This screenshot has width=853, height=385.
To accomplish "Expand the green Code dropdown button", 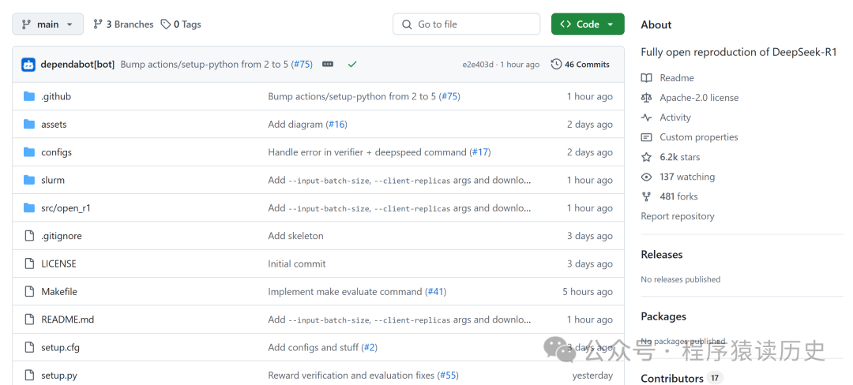I will pos(588,24).
